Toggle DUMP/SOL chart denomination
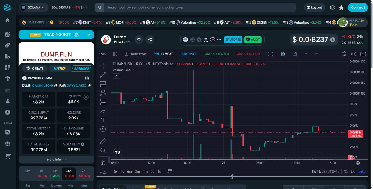 click(x=189, y=54)
